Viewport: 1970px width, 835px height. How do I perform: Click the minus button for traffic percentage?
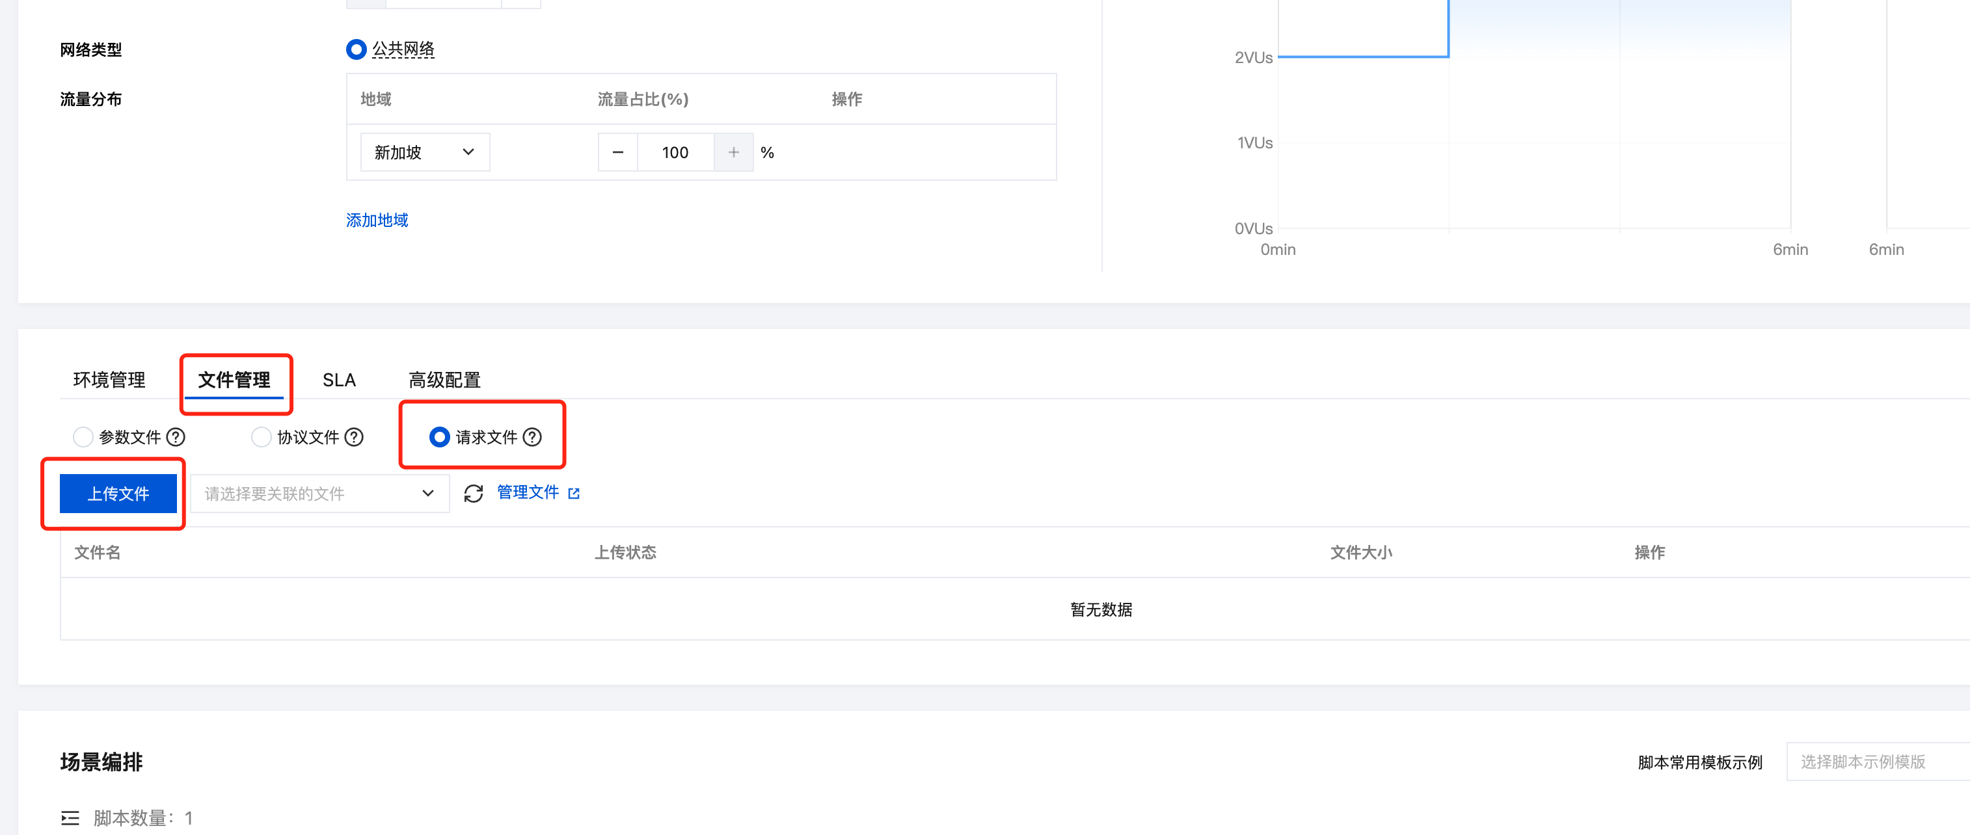pyautogui.click(x=618, y=152)
